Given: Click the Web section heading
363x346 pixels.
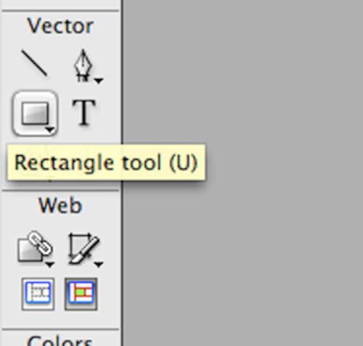Looking at the screenshot, I should point(60,205).
